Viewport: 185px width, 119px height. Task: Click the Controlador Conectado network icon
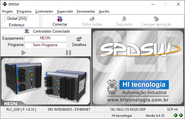tap(27, 31)
